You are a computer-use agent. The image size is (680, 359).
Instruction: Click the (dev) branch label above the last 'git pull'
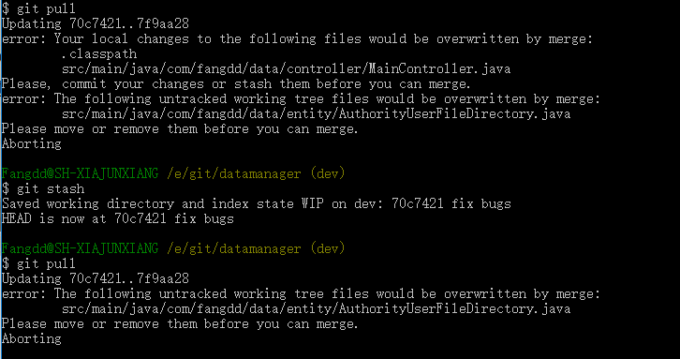328,248
